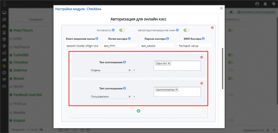278x133 pixels.
Task: Remove the Офис №1 tag
Action: 169,64
